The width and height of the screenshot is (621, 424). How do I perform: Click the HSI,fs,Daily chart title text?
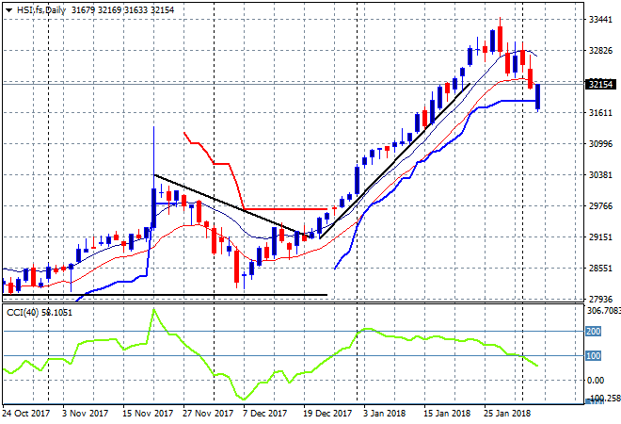[x=41, y=10]
